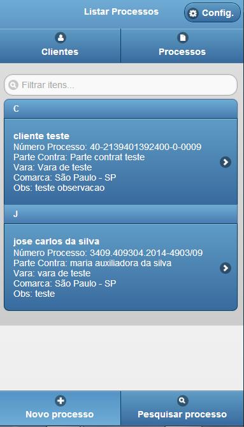The image size is (244, 427).
Task: Click the plus icon above Novo processo
Action: point(61,401)
